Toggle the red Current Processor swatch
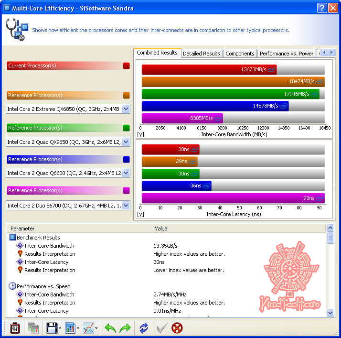Image resolution: width=341 pixels, height=338 pixels. 127,65
